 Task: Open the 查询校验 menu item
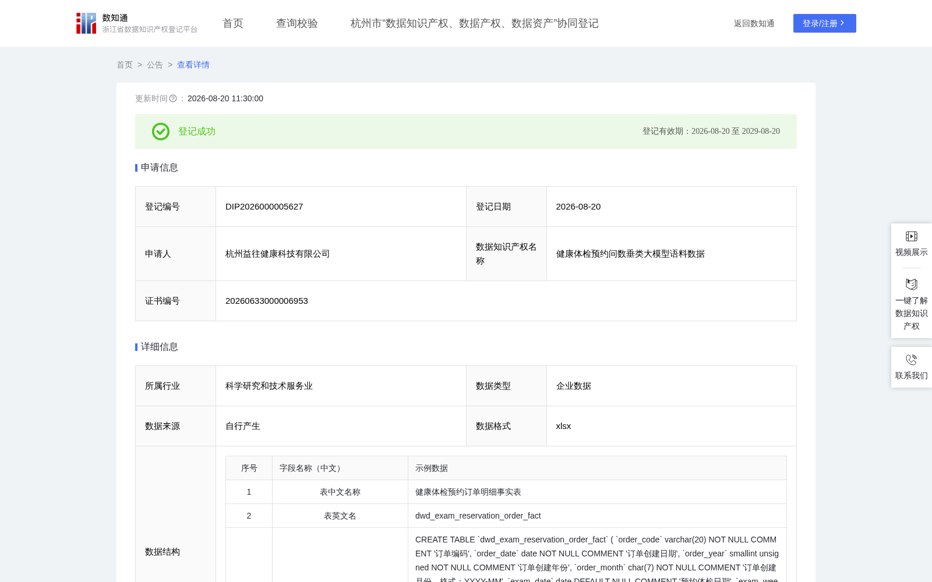coord(297,23)
